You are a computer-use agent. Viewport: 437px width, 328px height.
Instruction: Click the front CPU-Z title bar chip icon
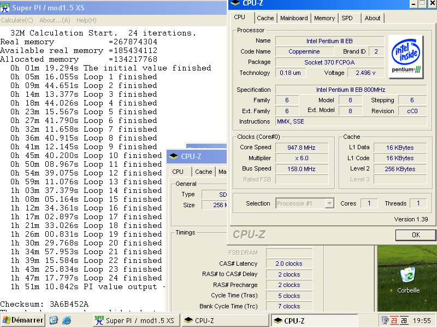pos(235,3)
